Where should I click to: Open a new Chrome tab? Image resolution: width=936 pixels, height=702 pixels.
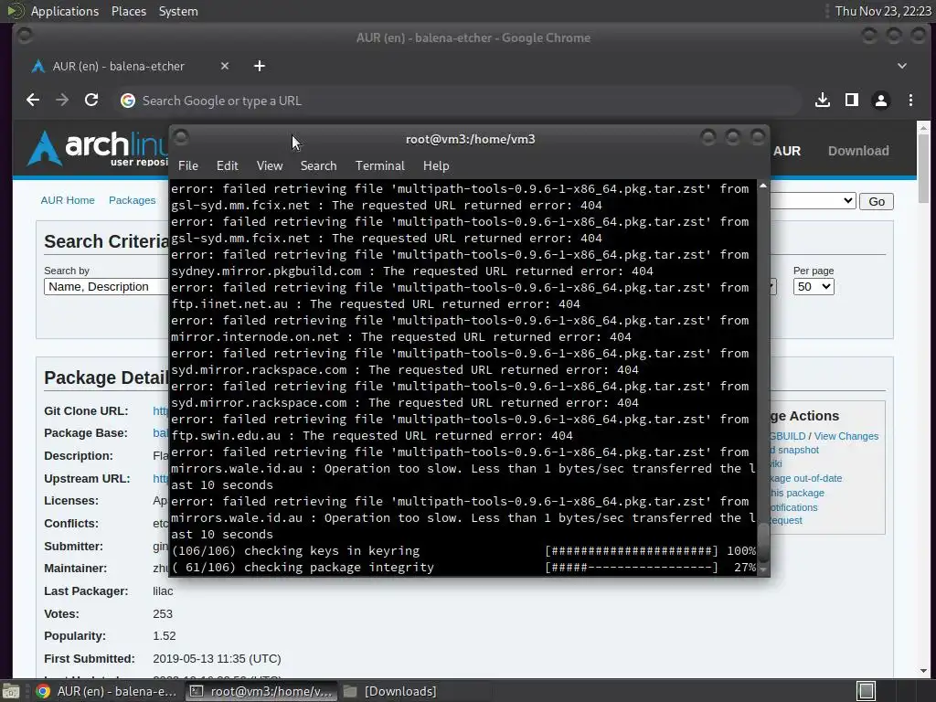click(259, 66)
